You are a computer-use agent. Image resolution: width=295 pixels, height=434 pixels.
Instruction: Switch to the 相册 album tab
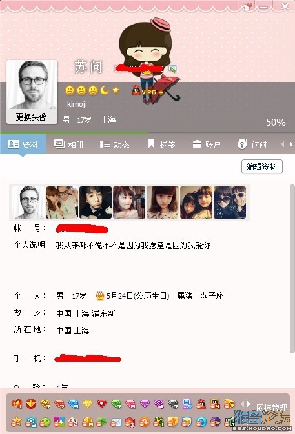68,144
